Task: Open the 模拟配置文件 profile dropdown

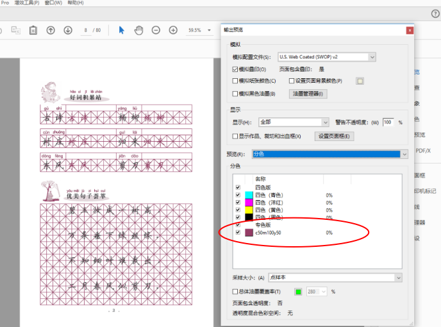Action: 327,57
